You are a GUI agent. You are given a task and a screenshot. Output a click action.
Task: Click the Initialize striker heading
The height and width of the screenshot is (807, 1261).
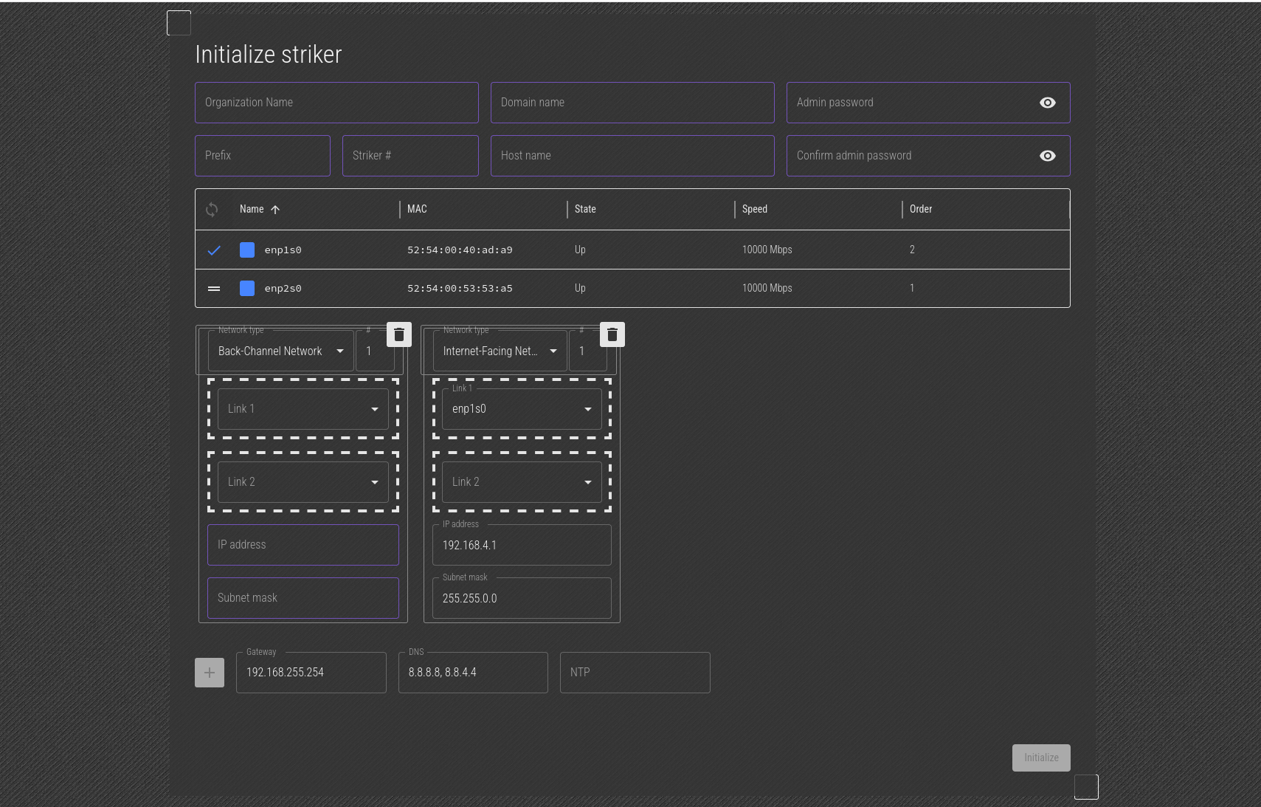click(269, 55)
